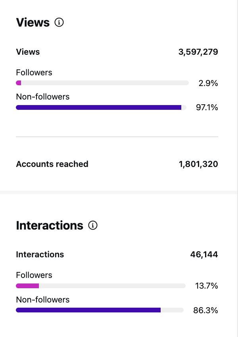Screen dimensions: 238x337
Task: Click the Non-followers views purple bar
Action: point(99,107)
